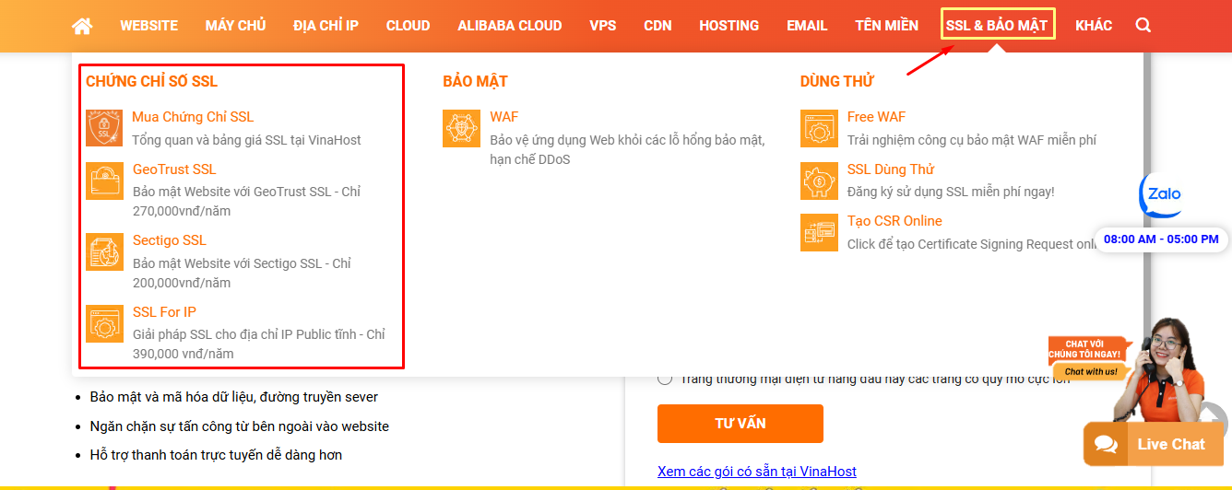Open the Tạo CSR Online link
1232x490 pixels.
point(894,221)
